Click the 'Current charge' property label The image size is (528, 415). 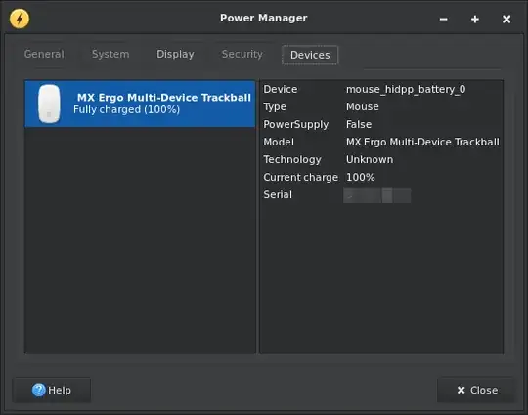coord(300,178)
